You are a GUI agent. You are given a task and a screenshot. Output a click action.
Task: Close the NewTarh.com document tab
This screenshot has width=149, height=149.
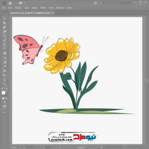pos(53,13)
